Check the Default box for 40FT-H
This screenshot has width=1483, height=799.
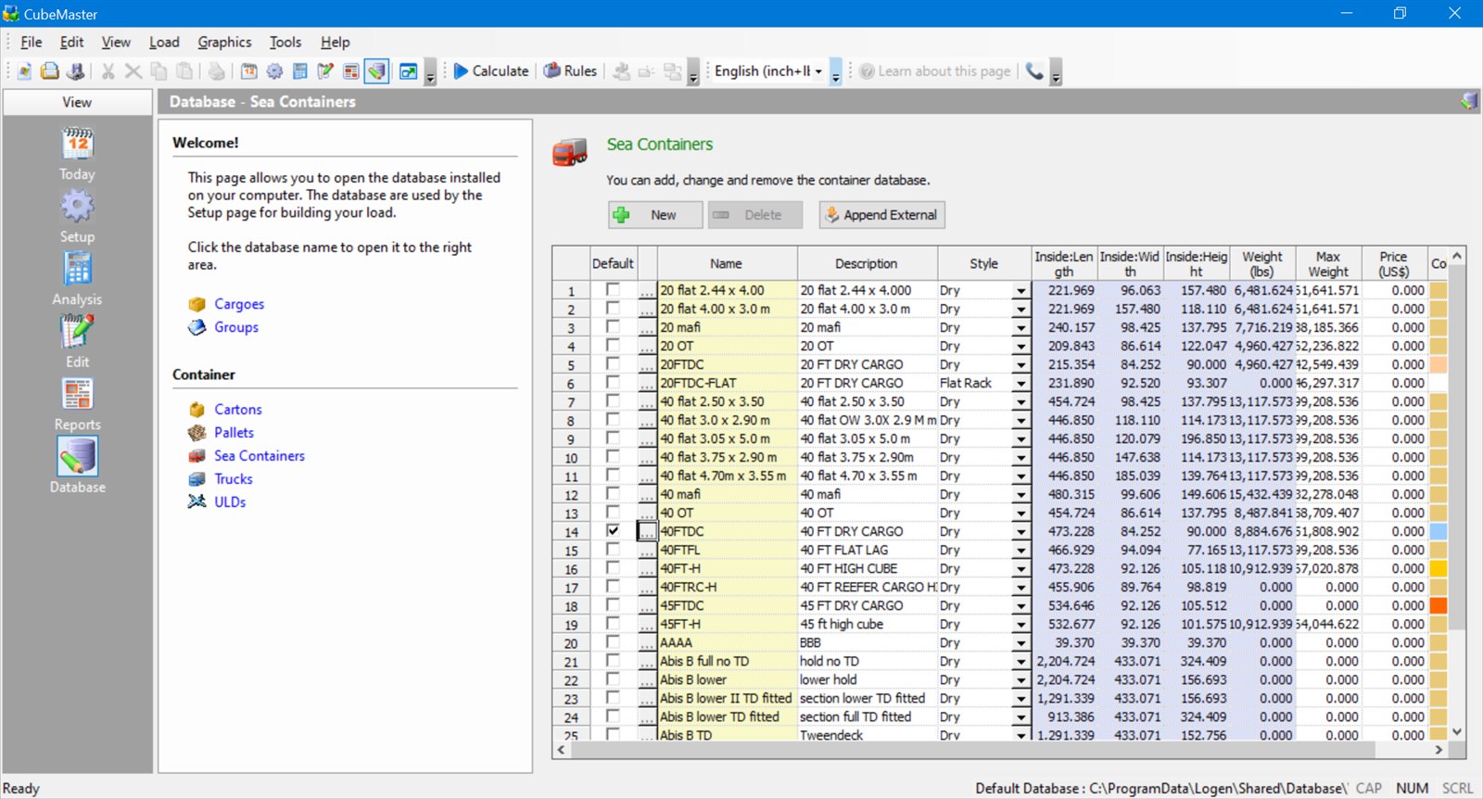point(613,568)
